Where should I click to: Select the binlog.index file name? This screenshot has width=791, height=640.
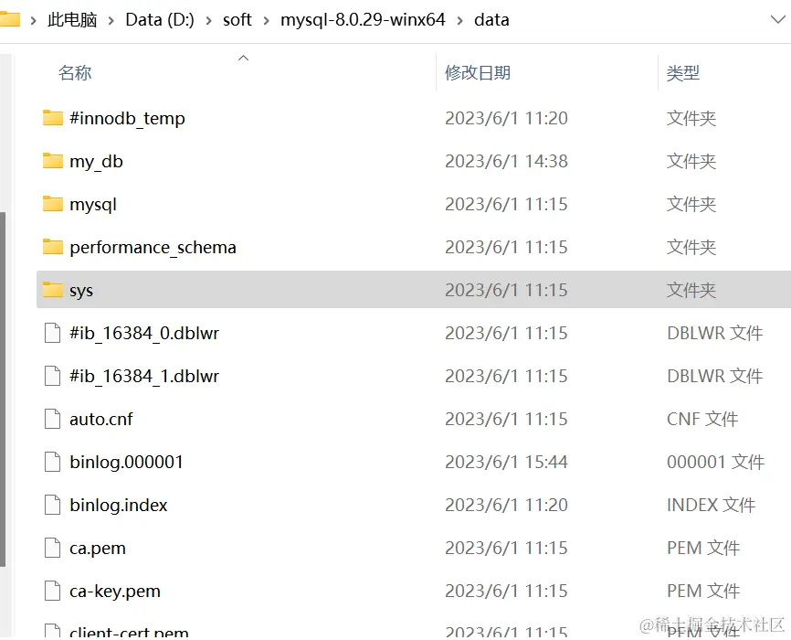pyautogui.click(x=119, y=505)
